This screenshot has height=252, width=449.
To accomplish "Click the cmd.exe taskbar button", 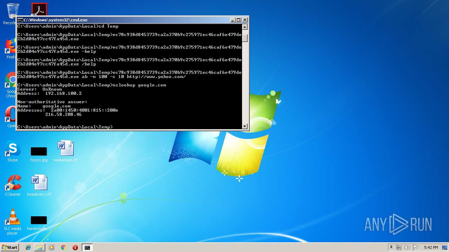I will click(x=87, y=247).
